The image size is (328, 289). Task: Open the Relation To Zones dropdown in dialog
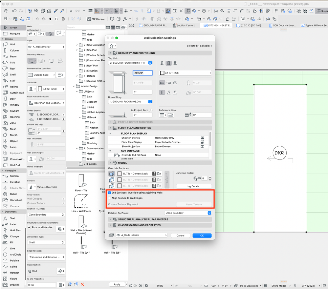188,213
